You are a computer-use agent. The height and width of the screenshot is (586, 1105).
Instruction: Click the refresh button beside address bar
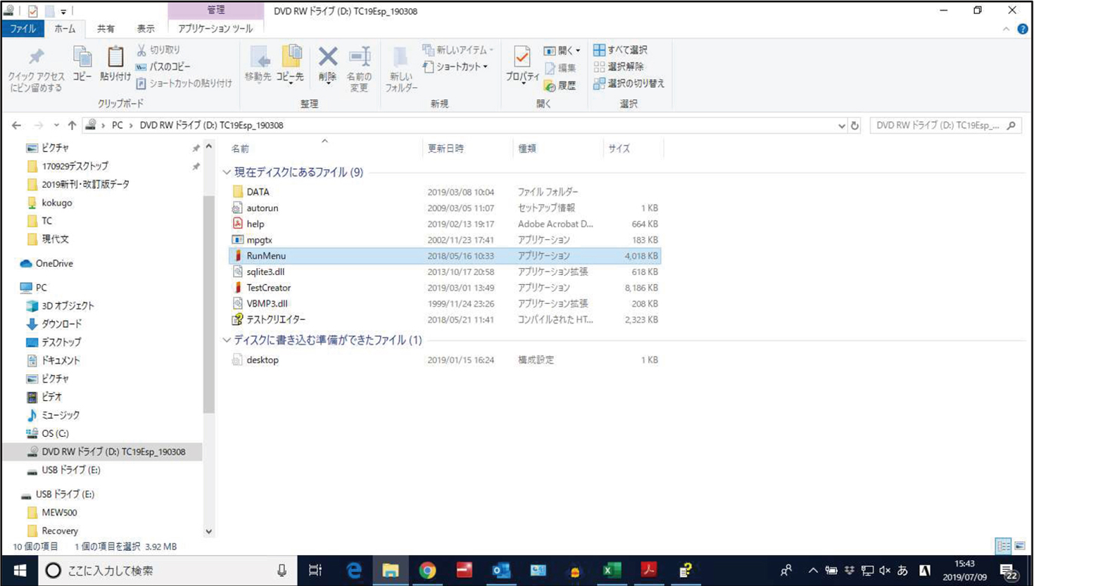(x=854, y=125)
